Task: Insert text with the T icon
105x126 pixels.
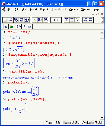Action: pyautogui.click(x=72, y=20)
